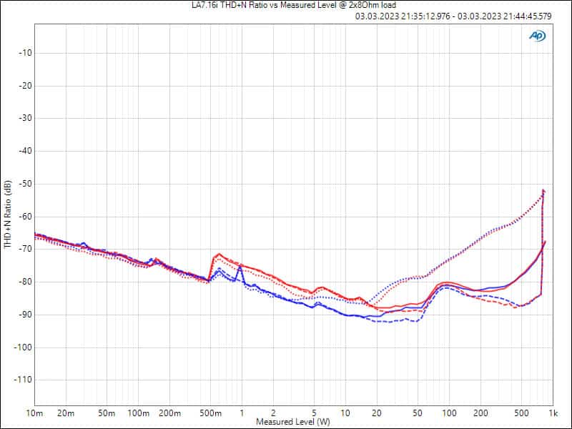Click the 500m tick label on X axis
Image resolution: width=572 pixels, height=429 pixels.
coord(210,414)
